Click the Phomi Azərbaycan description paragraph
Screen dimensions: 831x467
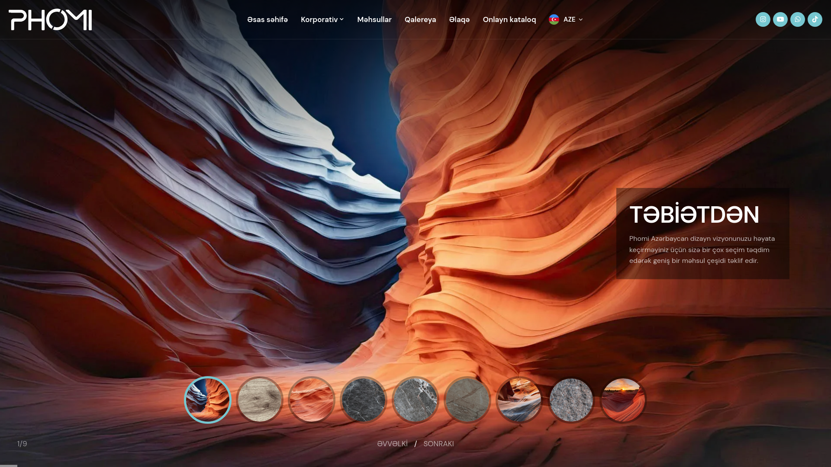click(x=702, y=249)
